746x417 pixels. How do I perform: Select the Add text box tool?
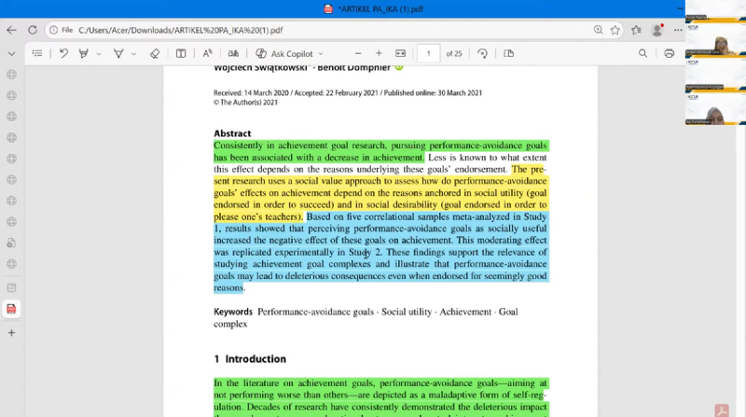point(181,53)
